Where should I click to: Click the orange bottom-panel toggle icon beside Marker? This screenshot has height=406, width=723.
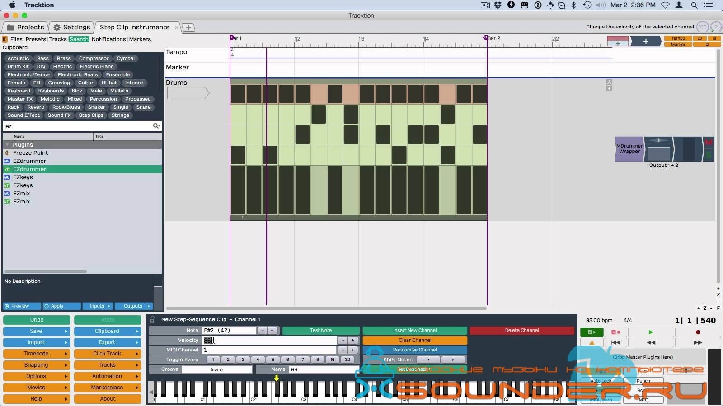pyautogui.click(x=707, y=44)
